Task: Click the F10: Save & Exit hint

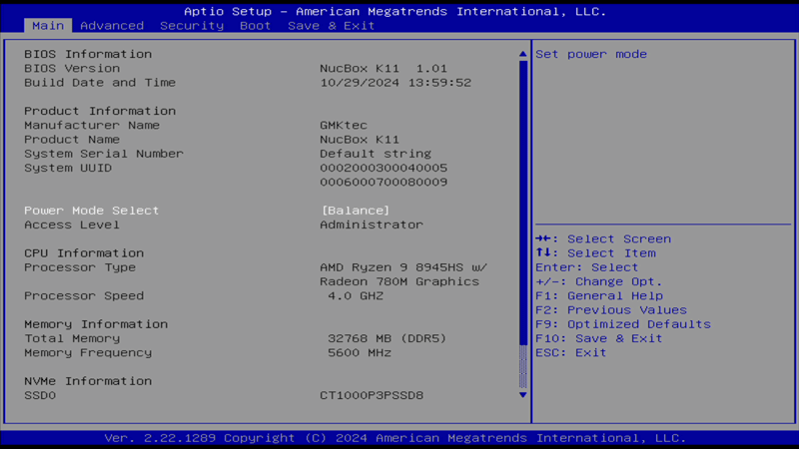Action: 599,338
